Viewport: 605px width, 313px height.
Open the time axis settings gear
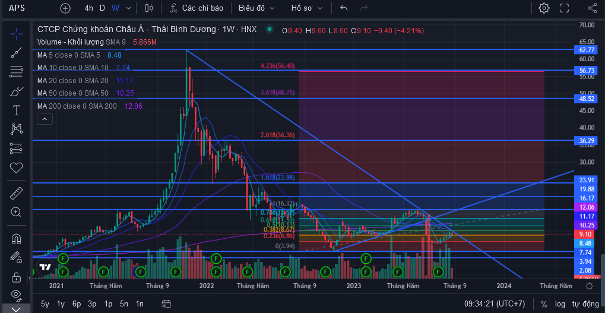[x=589, y=286]
